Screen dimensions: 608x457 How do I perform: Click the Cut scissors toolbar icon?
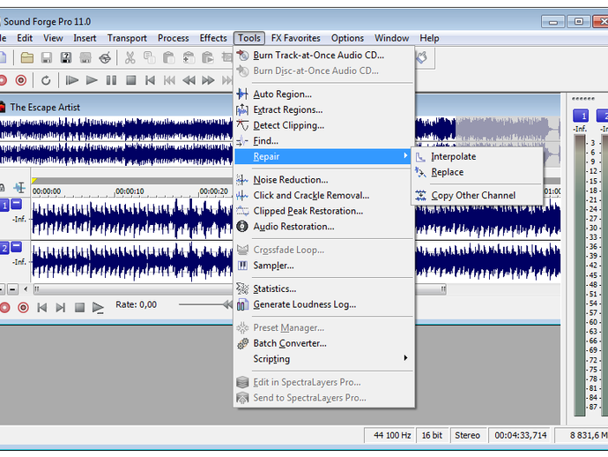click(130, 58)
